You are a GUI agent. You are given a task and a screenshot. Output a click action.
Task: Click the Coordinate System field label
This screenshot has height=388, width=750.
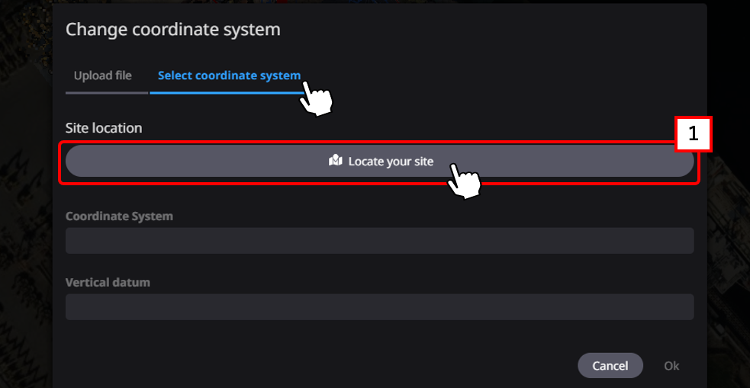pos(119,216)
